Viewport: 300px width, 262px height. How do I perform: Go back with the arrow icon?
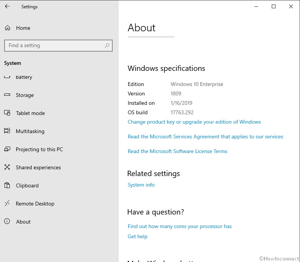tap(7, 6)
